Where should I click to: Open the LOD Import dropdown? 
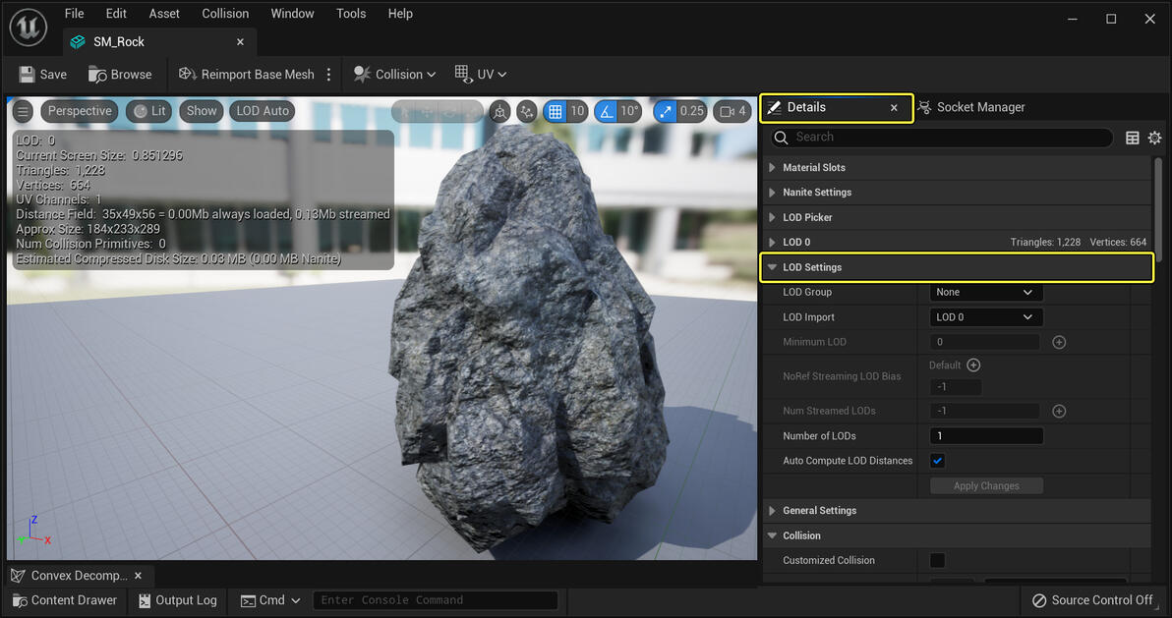pyautogui.click(x=985, y=317)
